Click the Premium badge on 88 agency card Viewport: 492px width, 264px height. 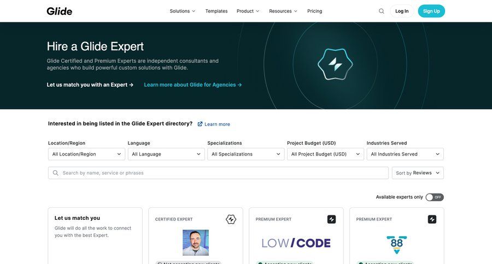(432, 219)
